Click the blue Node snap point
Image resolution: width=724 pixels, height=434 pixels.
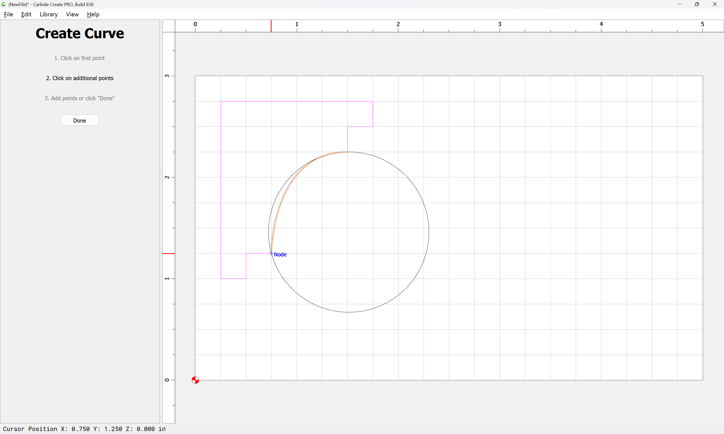point(271,254)
